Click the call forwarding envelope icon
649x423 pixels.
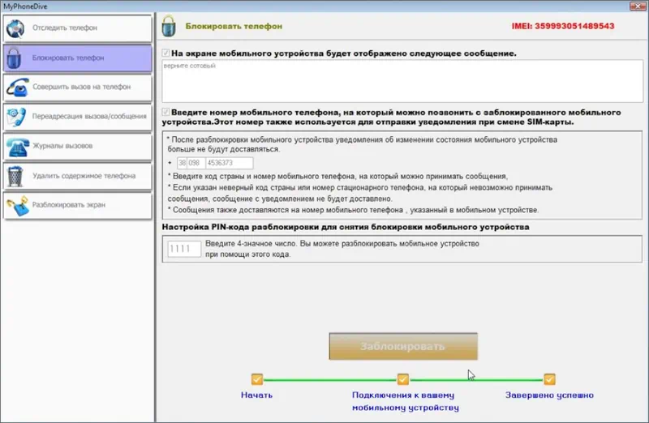point(16,117)
